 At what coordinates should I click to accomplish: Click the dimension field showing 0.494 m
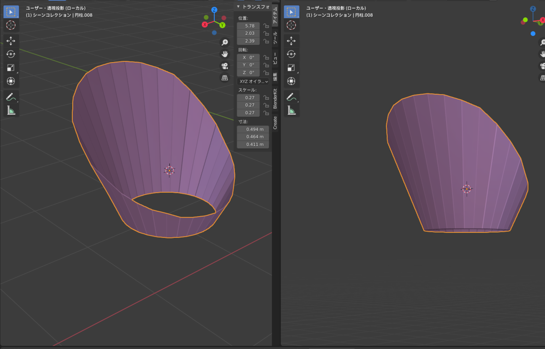253,129
